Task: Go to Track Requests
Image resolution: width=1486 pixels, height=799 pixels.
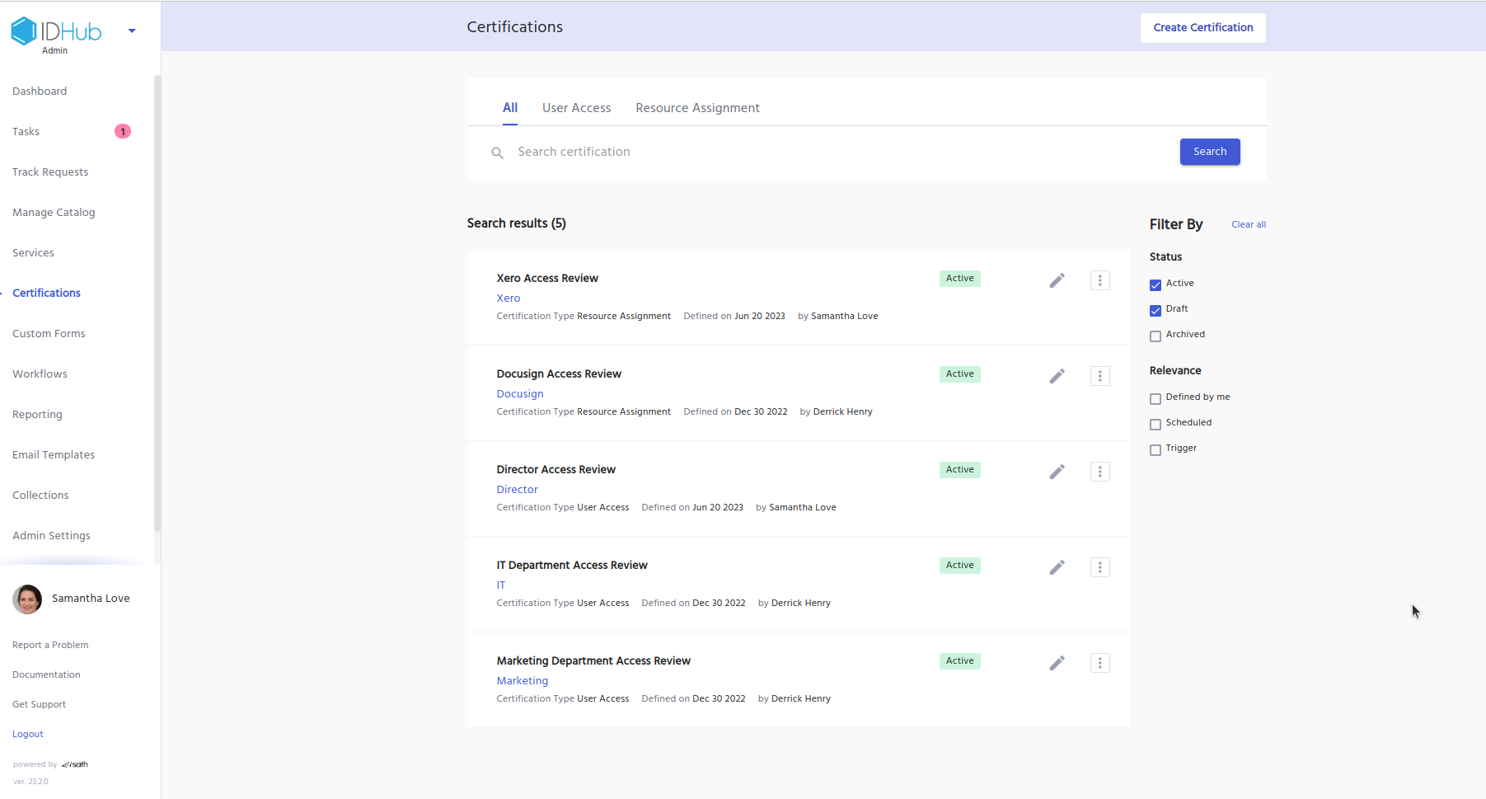Action: 50,172
